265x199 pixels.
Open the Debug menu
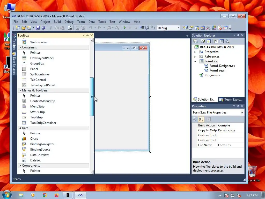[x=69, y=22]
